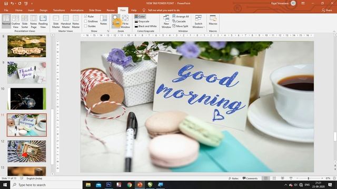Zoom in with the plus button
Image resolution: width=337 pixels, height=189 pixels.
322,178
